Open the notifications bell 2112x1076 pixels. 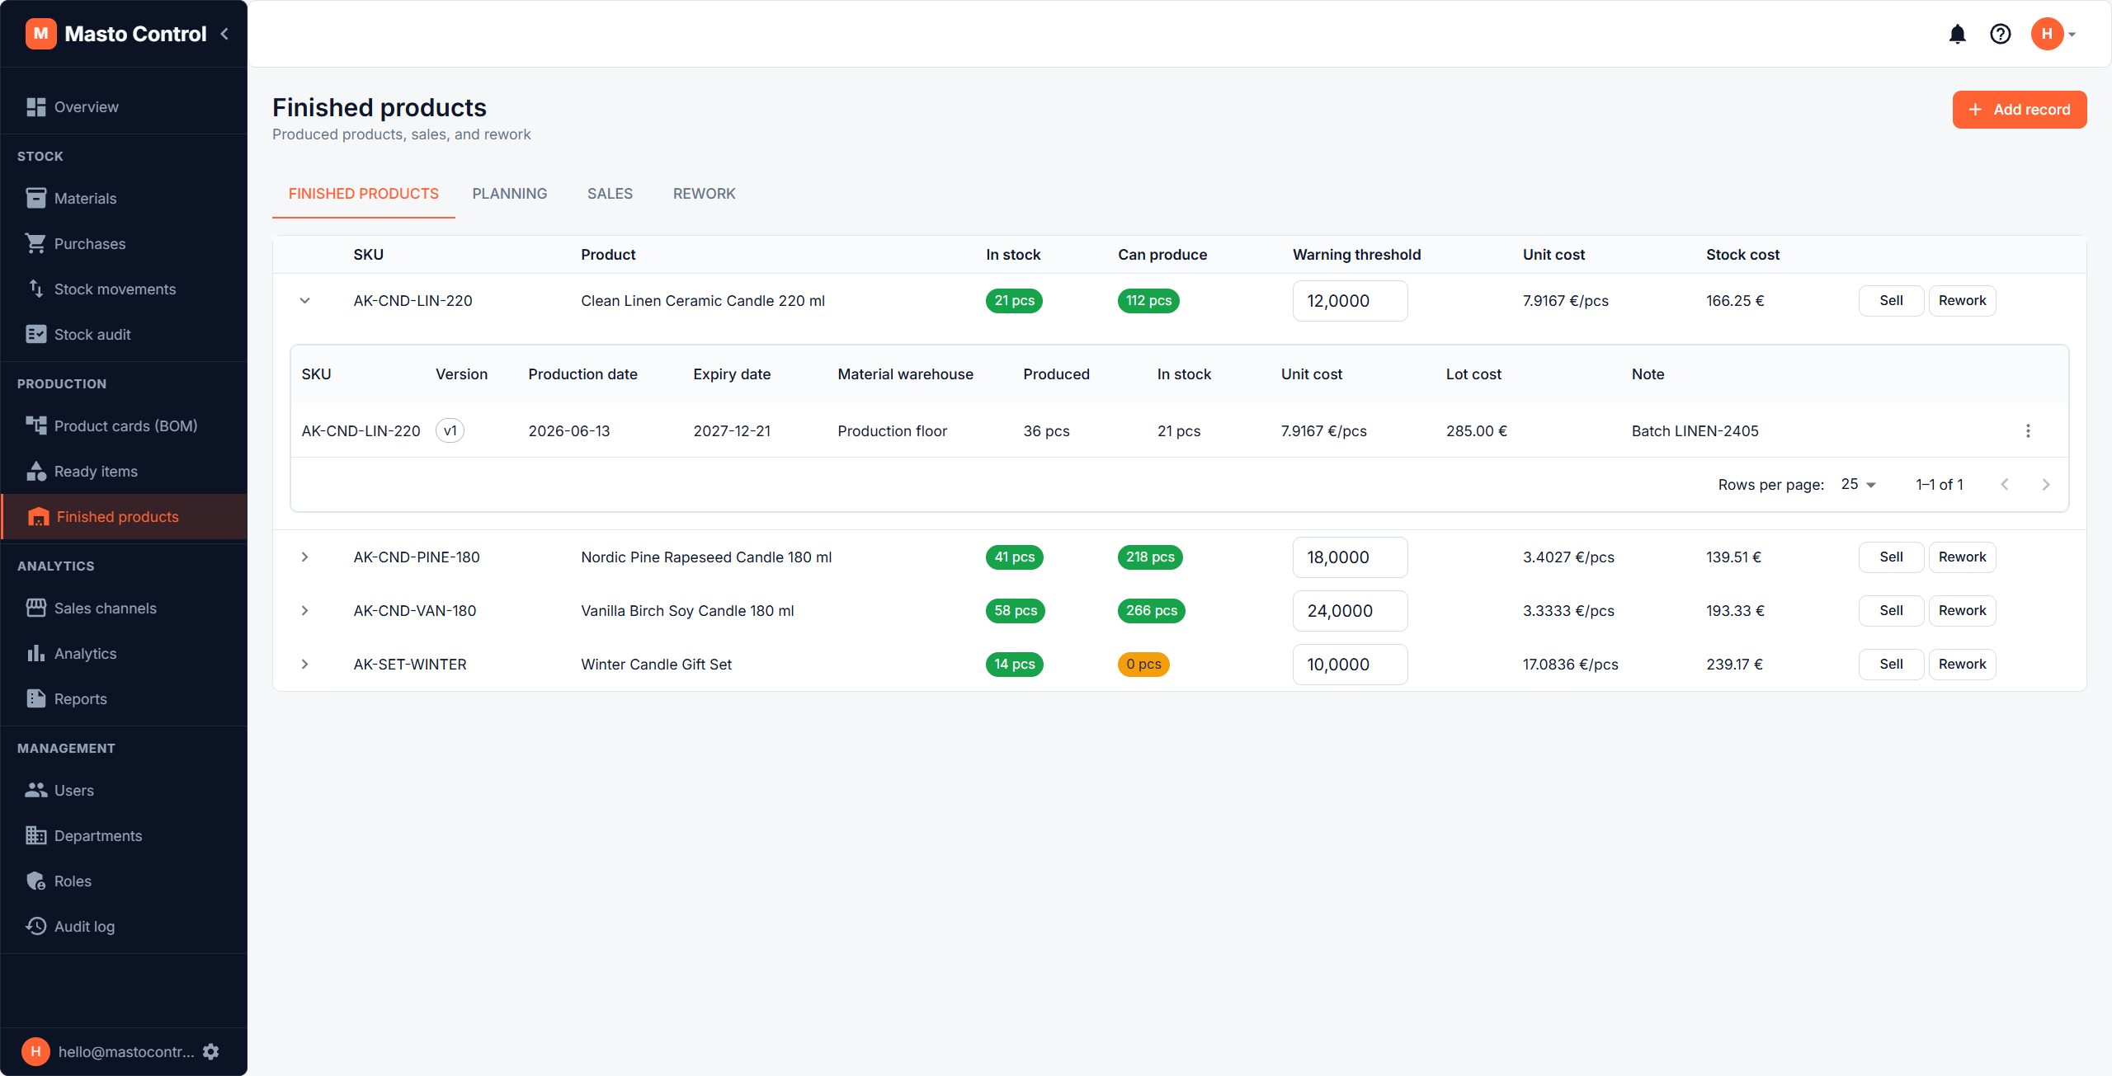pyautogui.click(x=1957, y=34)
